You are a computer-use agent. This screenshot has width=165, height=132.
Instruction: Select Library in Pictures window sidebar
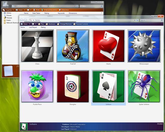click(x=7, y=13)
